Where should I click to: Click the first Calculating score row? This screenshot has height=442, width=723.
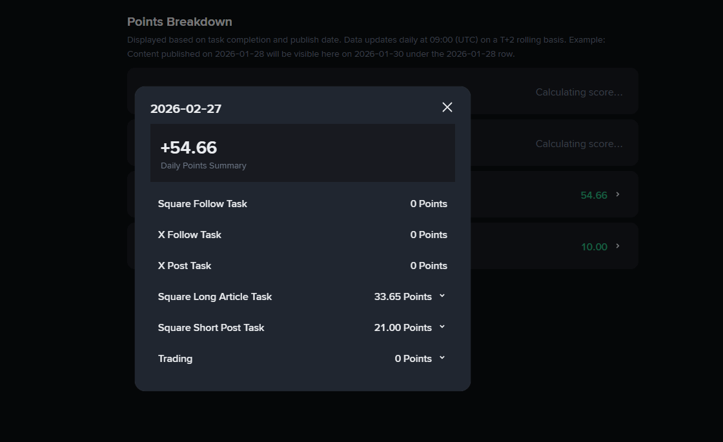point(578,92)
